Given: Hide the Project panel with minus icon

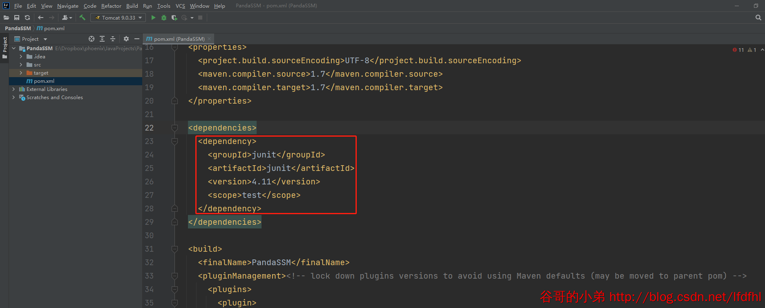Looking at the screenshot, I should 137,39.
